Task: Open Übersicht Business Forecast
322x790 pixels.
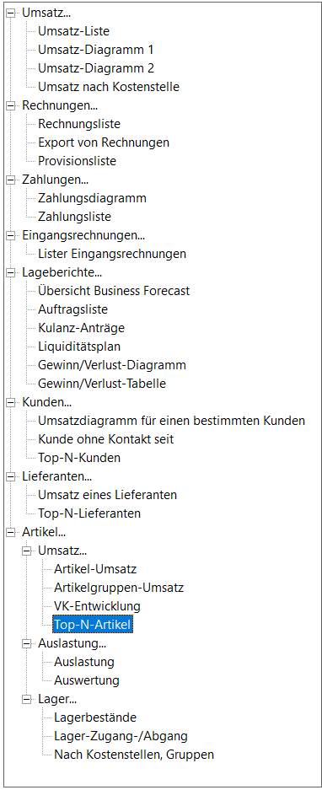Action: (114, 291)
